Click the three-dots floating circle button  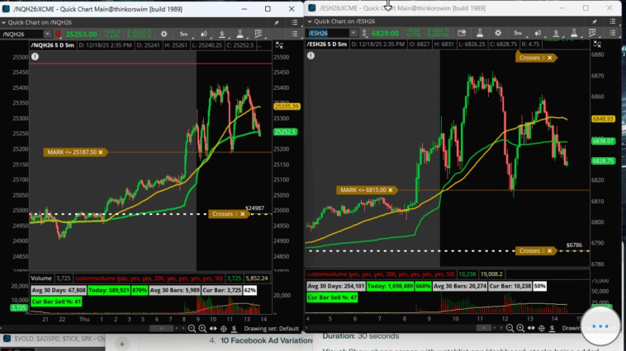pyautogui.click(x=600, y=326)
